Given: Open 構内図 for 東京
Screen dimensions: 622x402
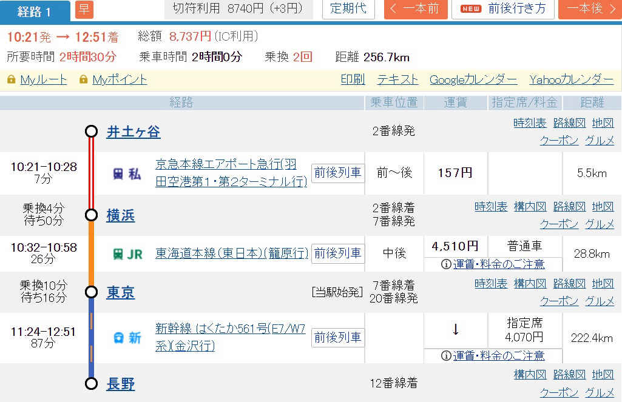Looking at the screenshot, I should (x=530, y=284).
